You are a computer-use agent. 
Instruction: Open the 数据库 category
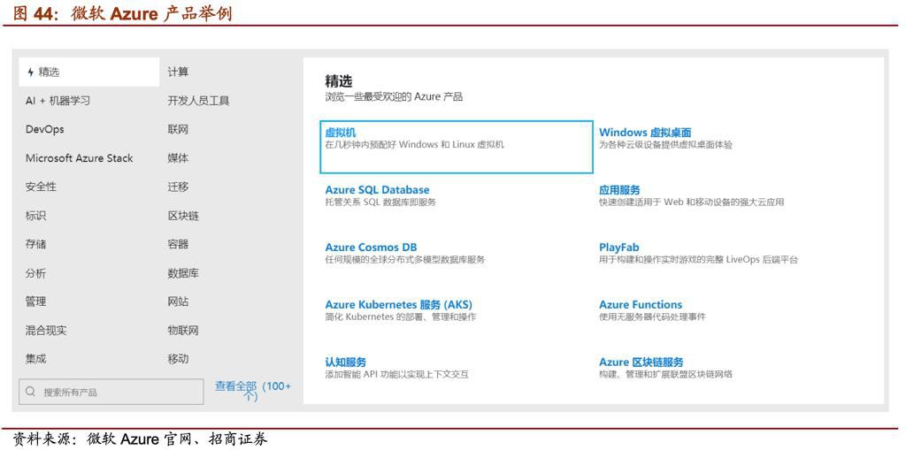point(183,272)
